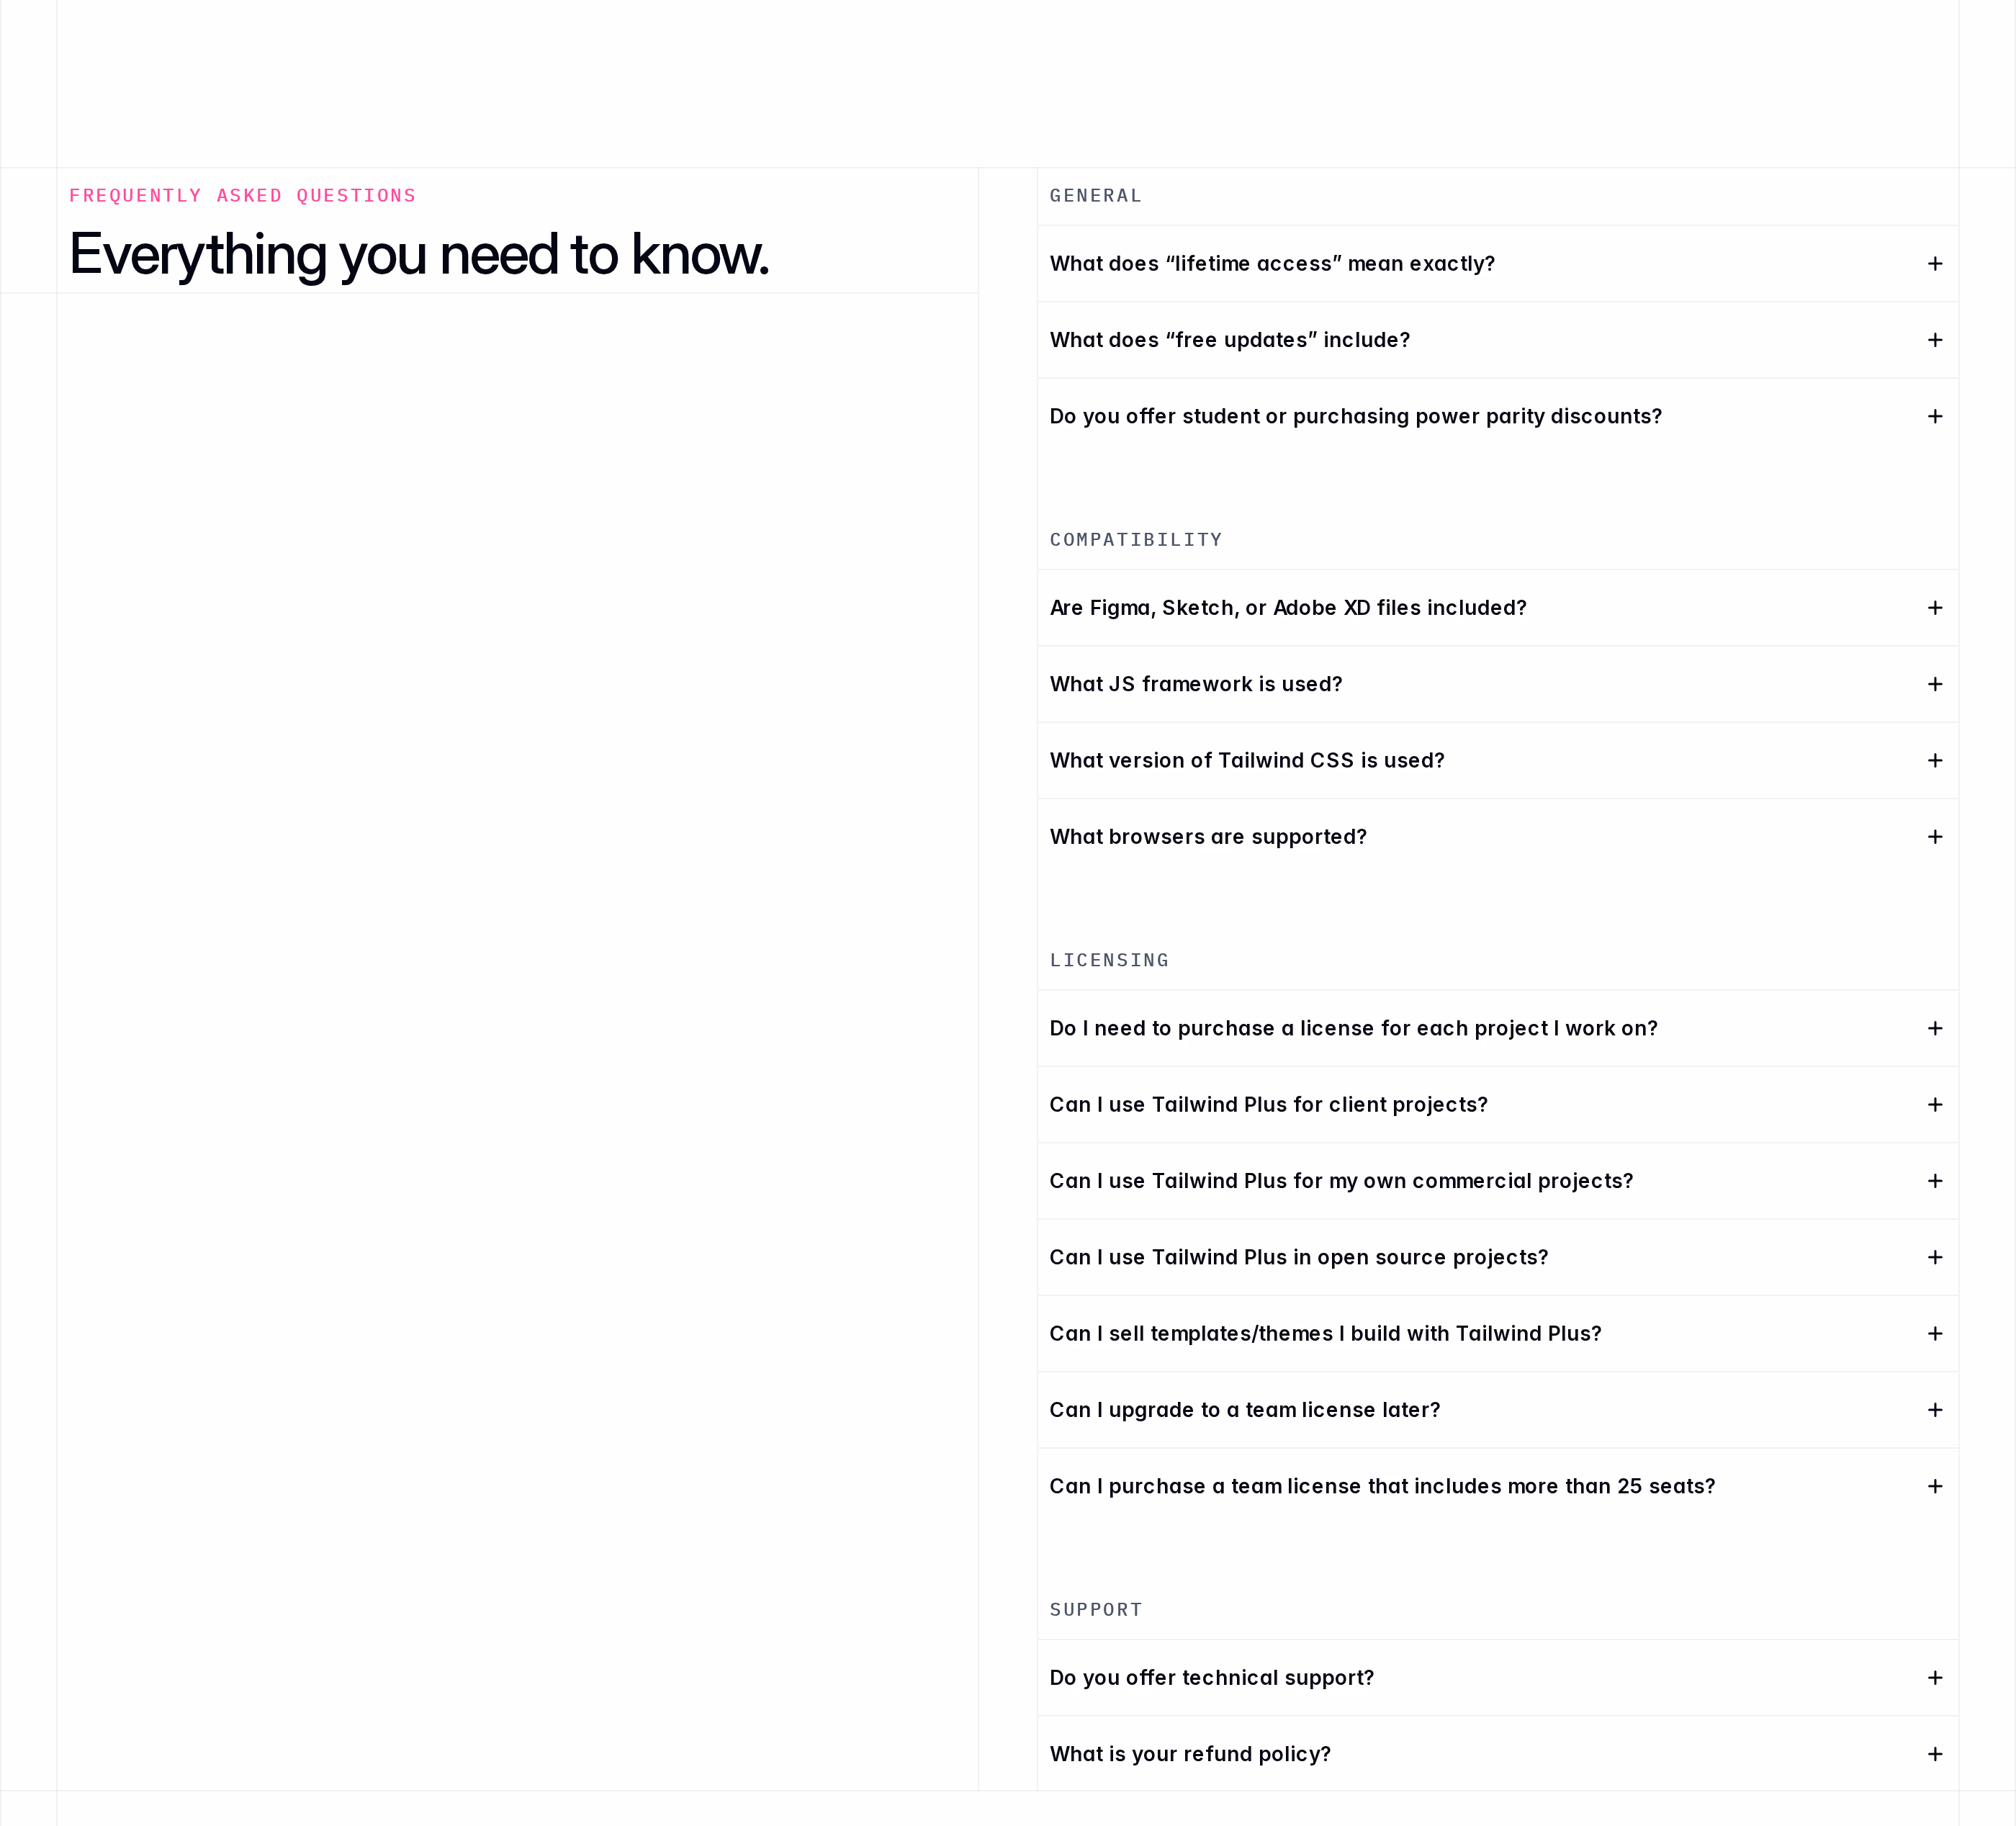Click plus icon beside browsers supported question
Viewport: 2016px width, 1826px height.
(x=1934, y=837)
